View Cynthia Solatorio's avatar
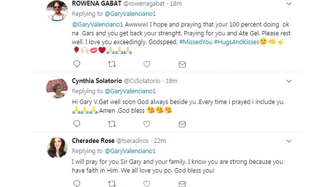336x187 pixels. (57, 88)
